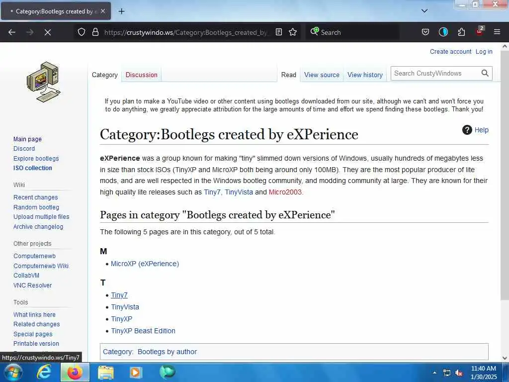The height and width of the screenshot is (382, 509).
Task: Click the page vertical scrollbar thumb
Action: (505, 176)
